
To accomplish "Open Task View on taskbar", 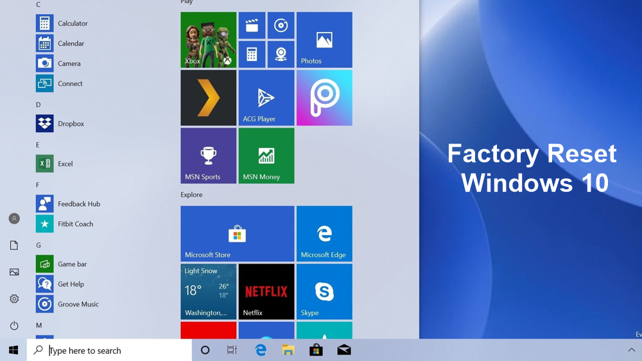I will click(x=232, y=350).
